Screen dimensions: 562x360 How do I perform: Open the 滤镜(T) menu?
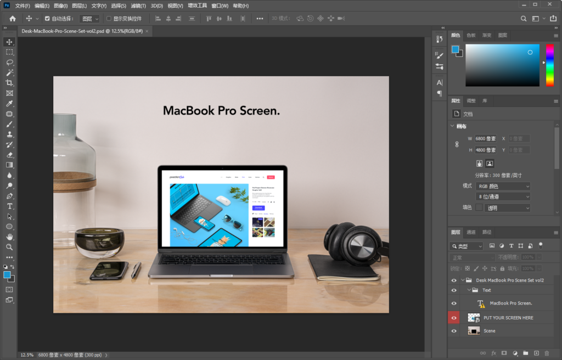(x=138, y=5)
